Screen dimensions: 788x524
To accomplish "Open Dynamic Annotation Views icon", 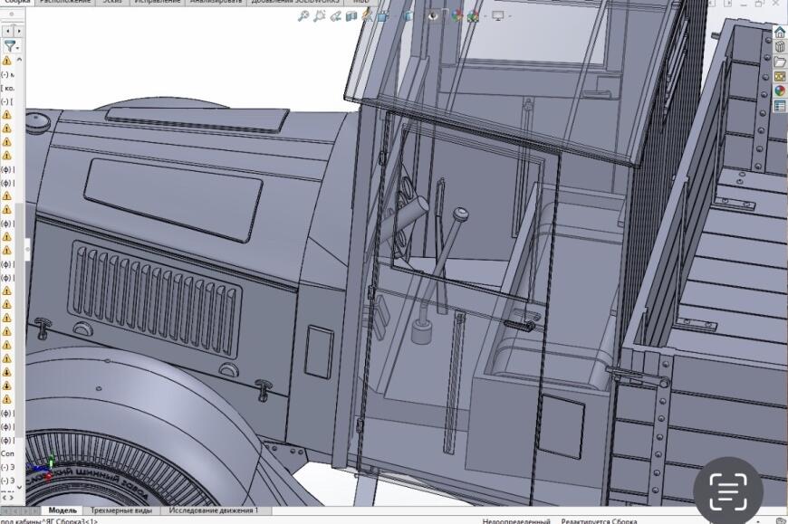I will click(x=368, y=16).
